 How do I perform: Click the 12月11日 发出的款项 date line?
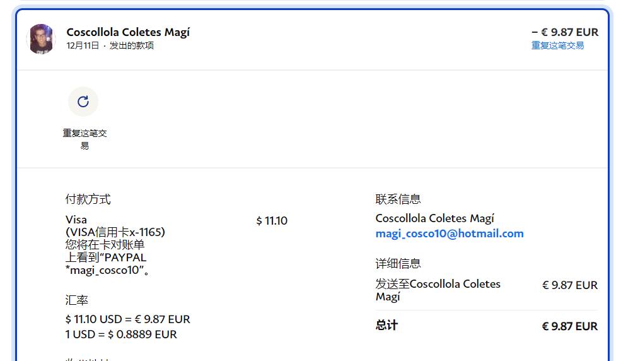110,45
